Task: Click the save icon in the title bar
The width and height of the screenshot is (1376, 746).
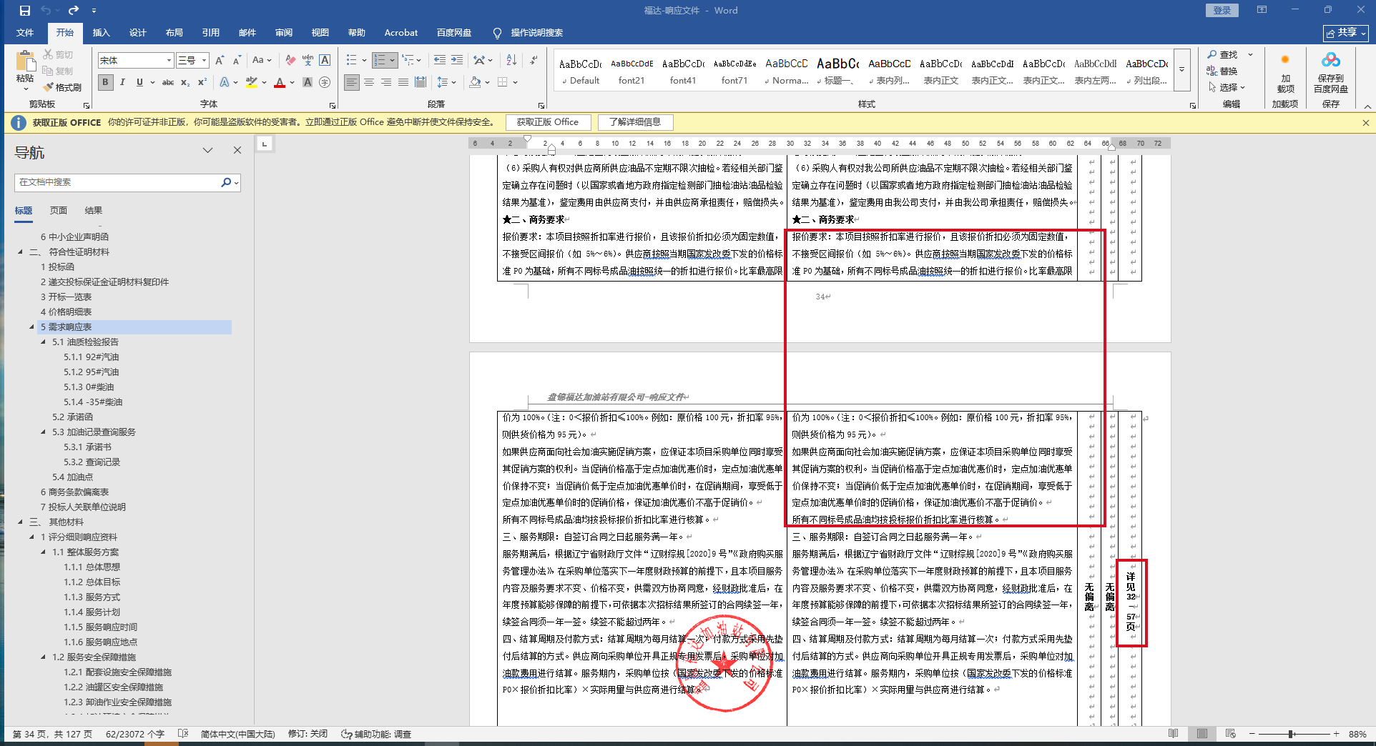Action: [25, 11]
